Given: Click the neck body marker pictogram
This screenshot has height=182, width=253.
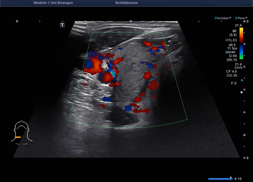Looking at the screenshot, I should 22,132.
